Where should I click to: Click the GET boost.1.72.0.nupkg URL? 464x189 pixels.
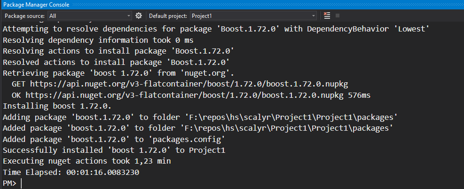point(189,84)
